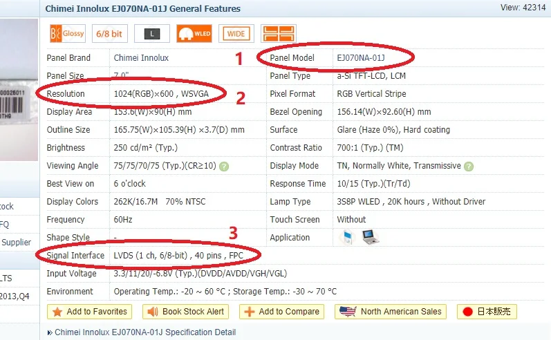Click the laptop application icon
Screen dimensions: 551x340
click(x=371, y=237)
